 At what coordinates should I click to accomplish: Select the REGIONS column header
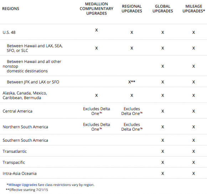tap(11, 9)
